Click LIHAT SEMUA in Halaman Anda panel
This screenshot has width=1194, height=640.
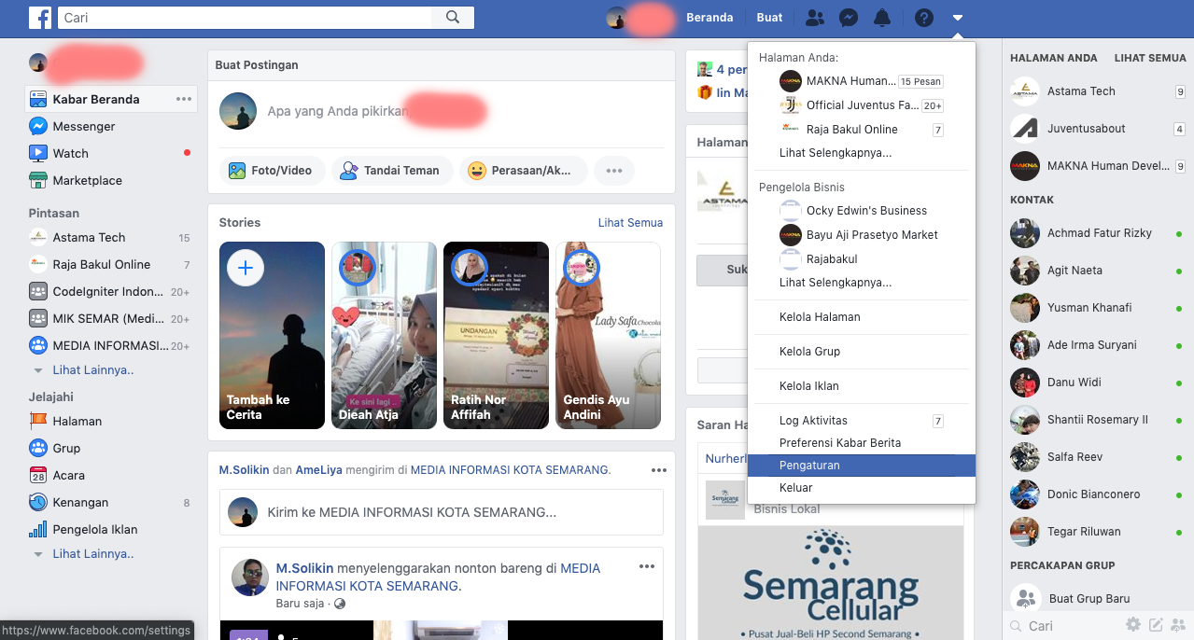[x=1150, y=58]
